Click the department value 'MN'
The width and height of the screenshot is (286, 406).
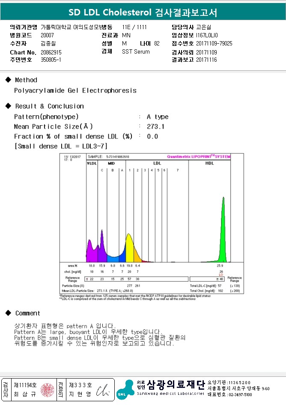(126, 35)
